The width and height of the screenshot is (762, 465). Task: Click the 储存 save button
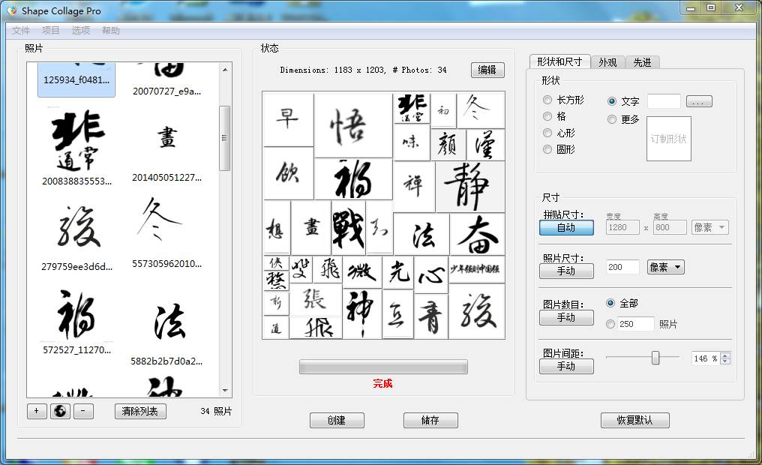[x=430, y=420]
